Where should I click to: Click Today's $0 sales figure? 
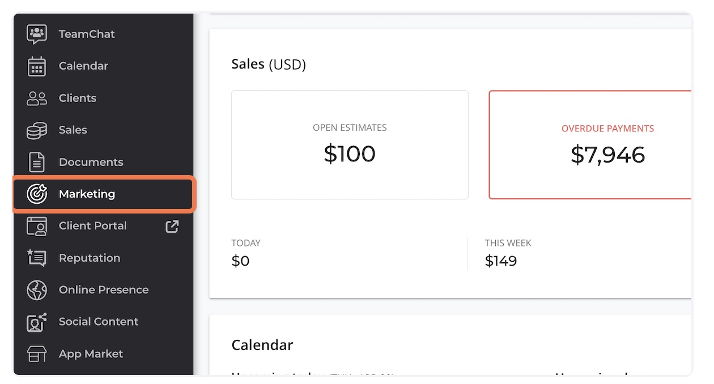tap(241, 261)
